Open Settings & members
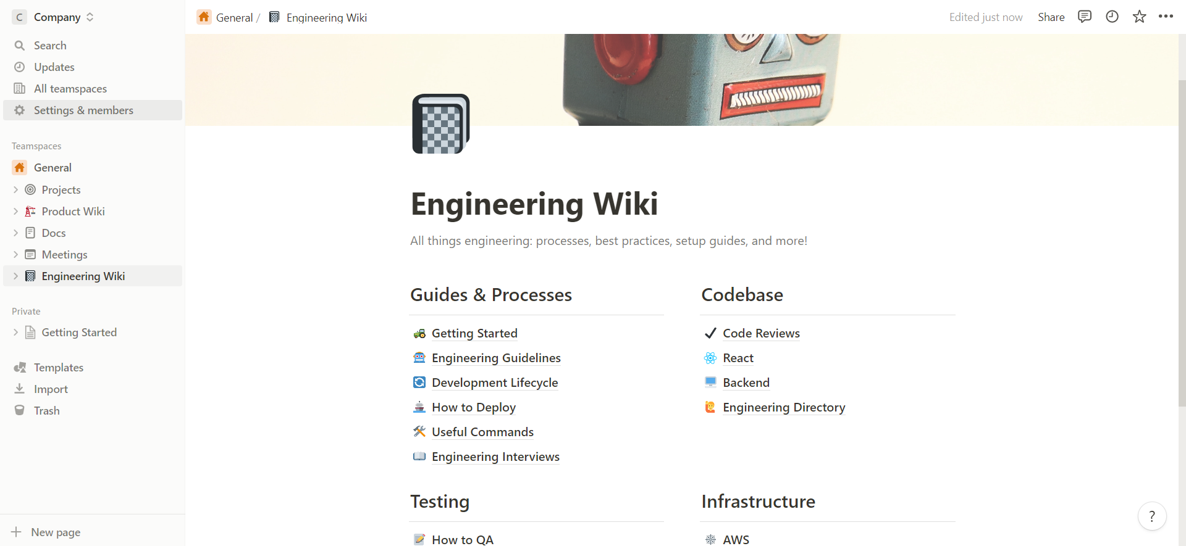The width and height of the screenshot is (1186, 546). coord(93,110)
